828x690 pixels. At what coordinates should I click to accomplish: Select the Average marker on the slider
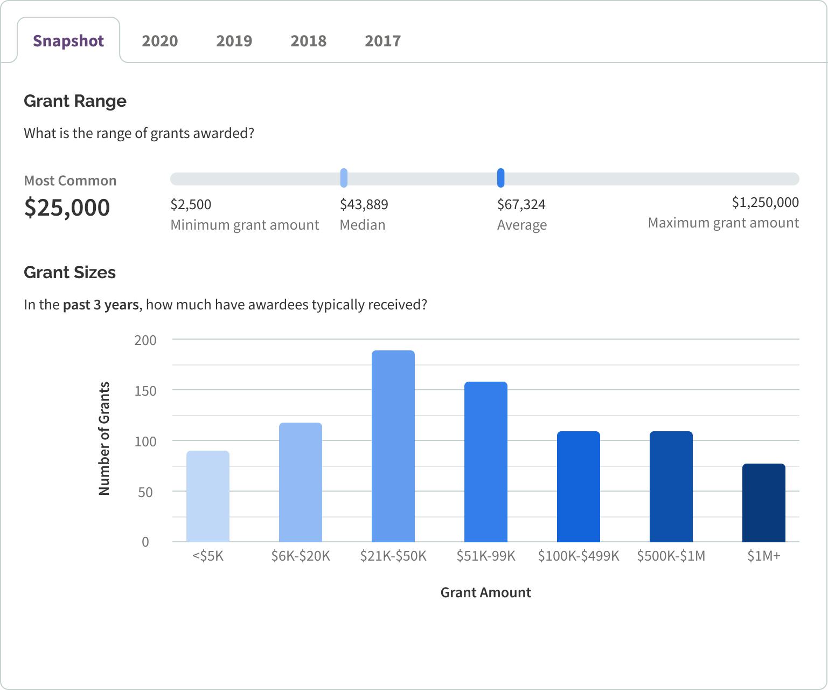[x=501, y=177]
